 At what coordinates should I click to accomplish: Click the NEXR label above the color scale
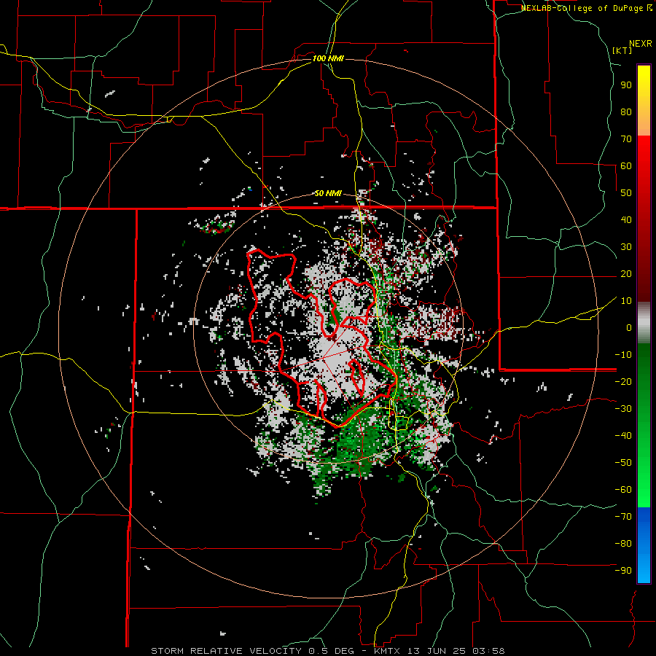641,44
